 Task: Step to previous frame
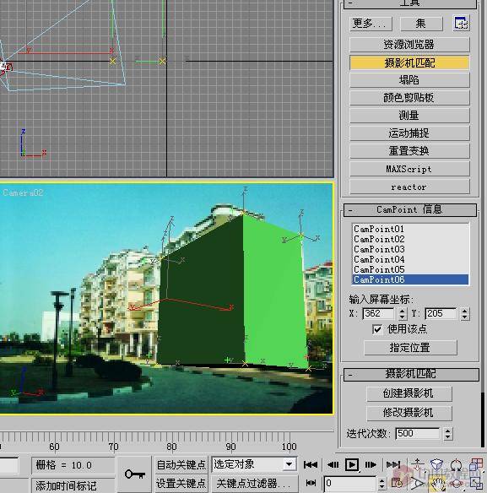coord(333,464)
